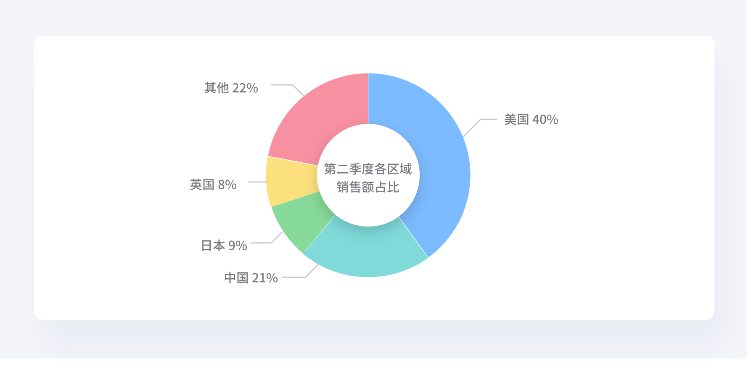This screenshot has height=374, width=751.
Task: Click the 美国 40% label
Action: [x=531, y=120]
